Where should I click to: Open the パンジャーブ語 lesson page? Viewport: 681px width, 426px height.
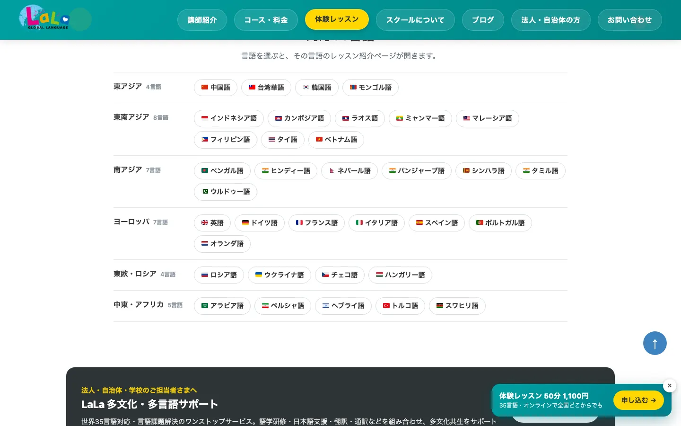(417, 171)
